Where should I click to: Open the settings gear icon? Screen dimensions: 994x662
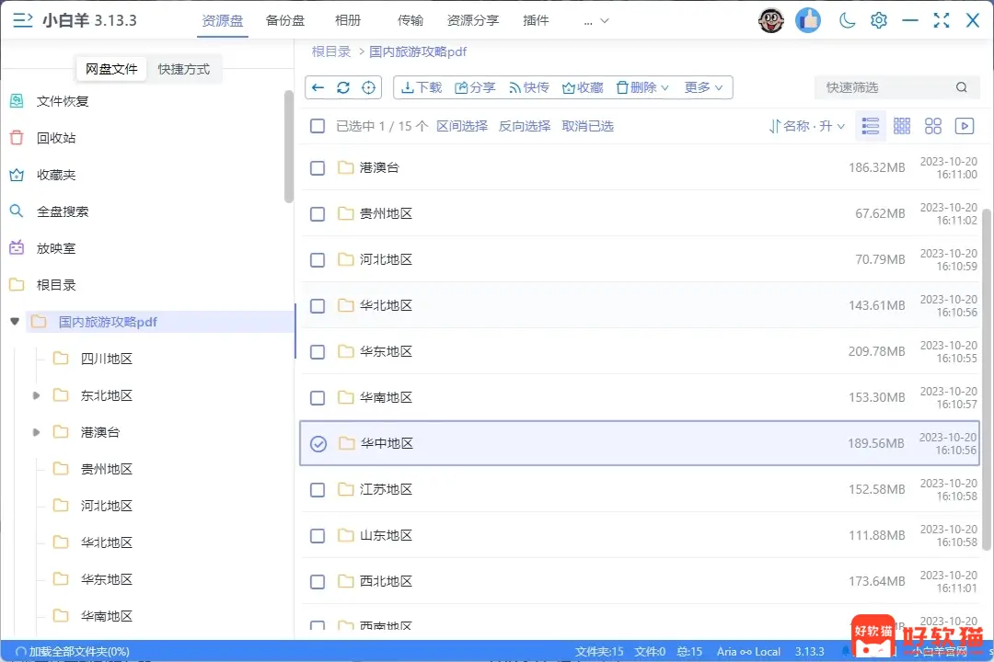coord(879,20)
